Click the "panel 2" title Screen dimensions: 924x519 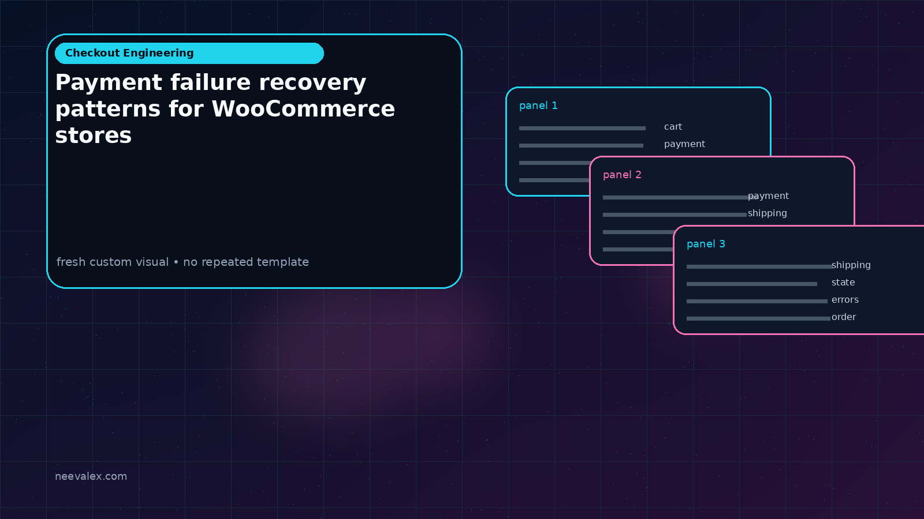(622, 175)
